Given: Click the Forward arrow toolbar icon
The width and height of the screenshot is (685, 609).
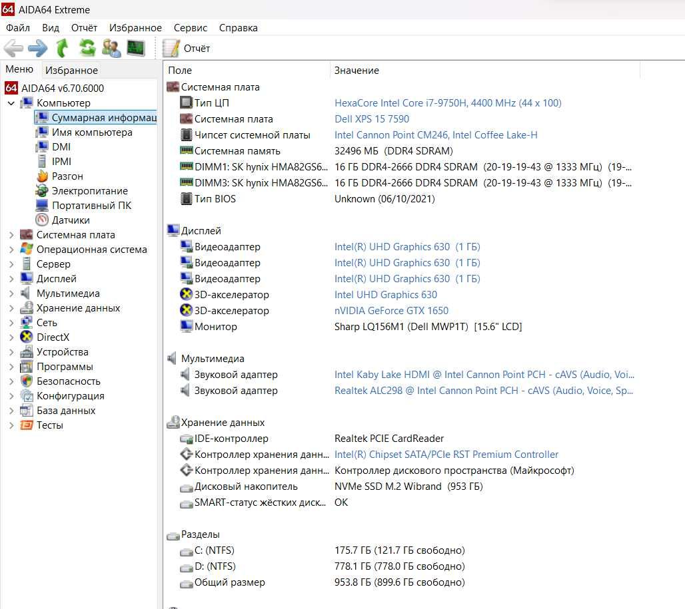Looking at the screenshot, I should [37, 48].
